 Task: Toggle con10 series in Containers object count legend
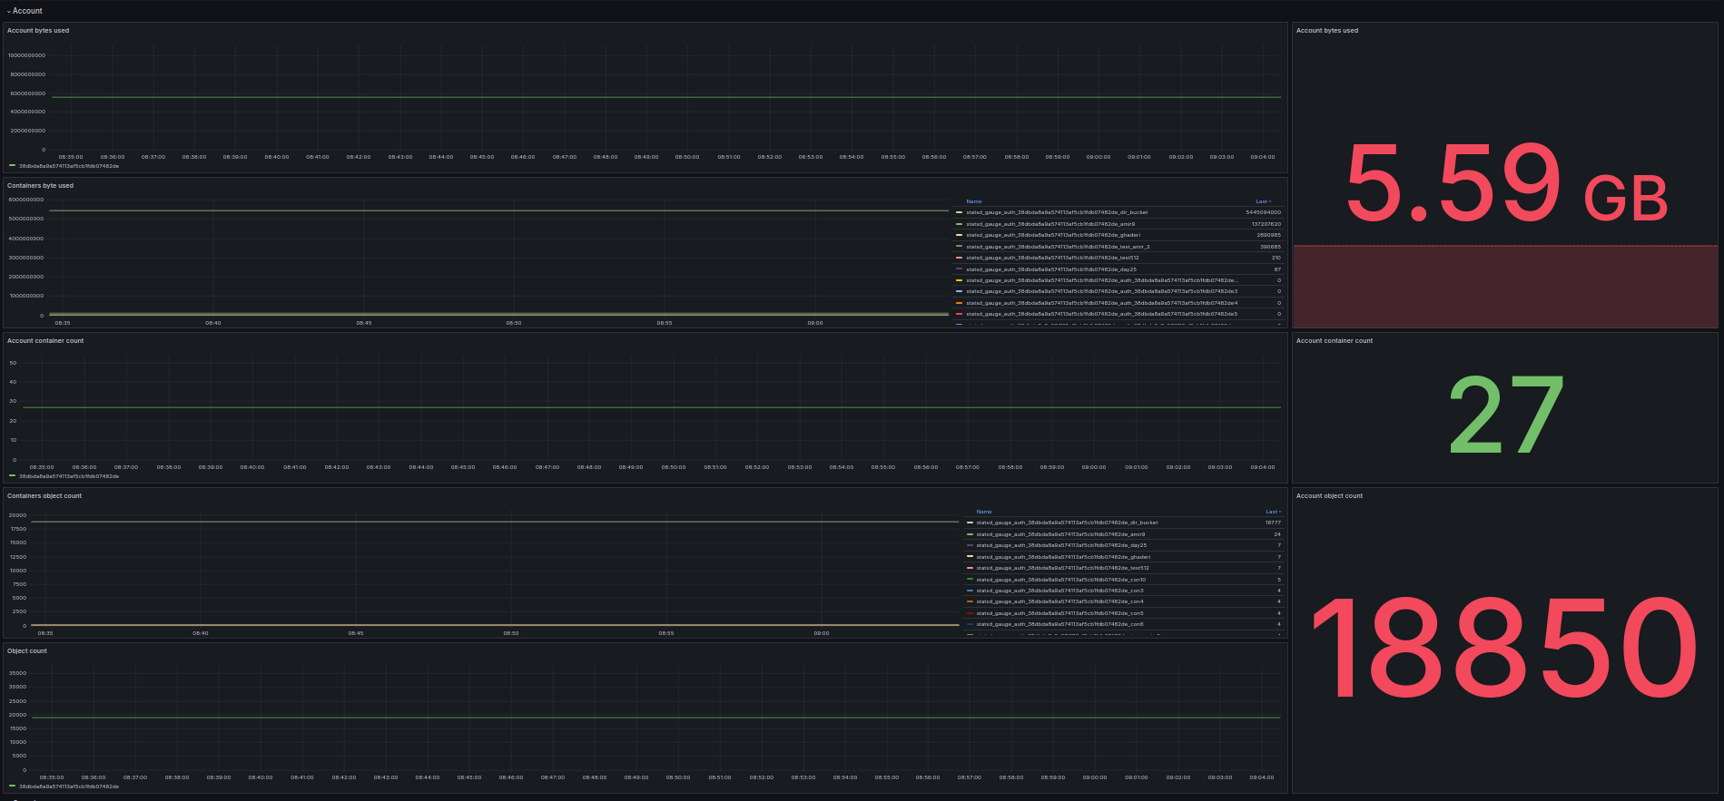(x=1060, y=580)
